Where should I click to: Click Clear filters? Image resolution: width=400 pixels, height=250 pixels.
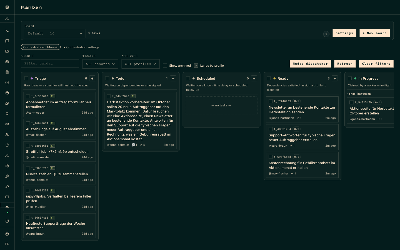(376, 64)
